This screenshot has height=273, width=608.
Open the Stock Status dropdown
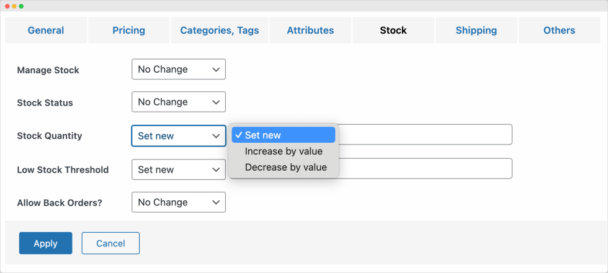click(x=179, y=102)
